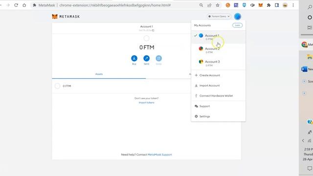The width and height of the screenshot is (313, 176).
Task: Click the browser forward arrow
Action: tap(8, 5)
